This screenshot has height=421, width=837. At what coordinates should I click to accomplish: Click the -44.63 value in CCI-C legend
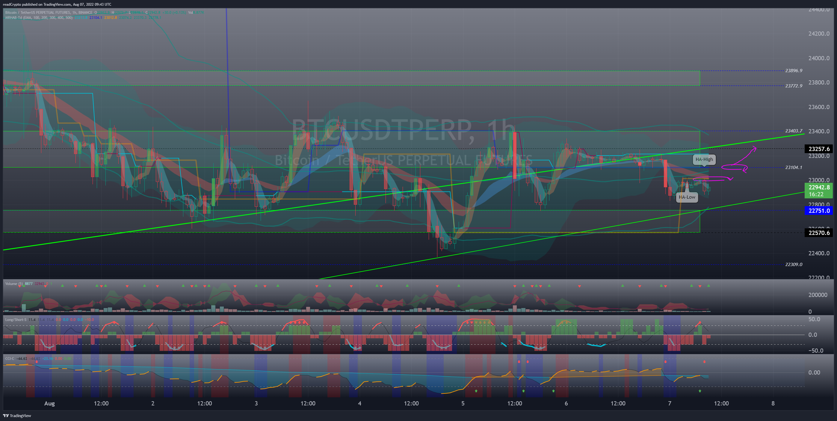click(x=22, y=359)
